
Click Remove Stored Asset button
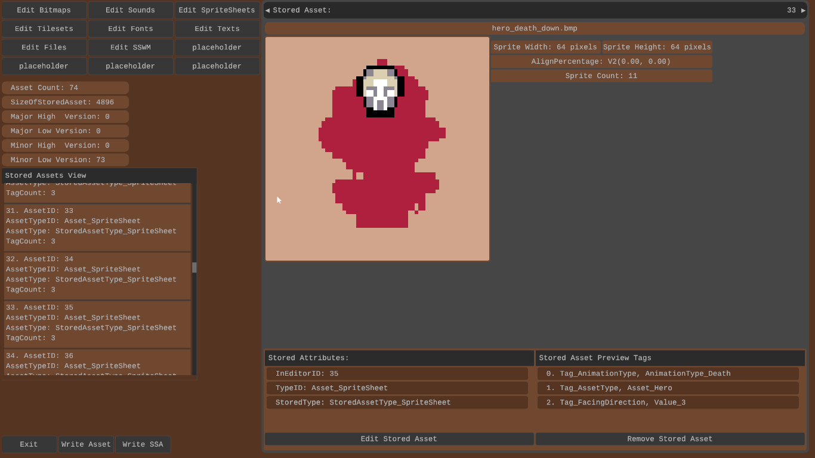(669, 439)
